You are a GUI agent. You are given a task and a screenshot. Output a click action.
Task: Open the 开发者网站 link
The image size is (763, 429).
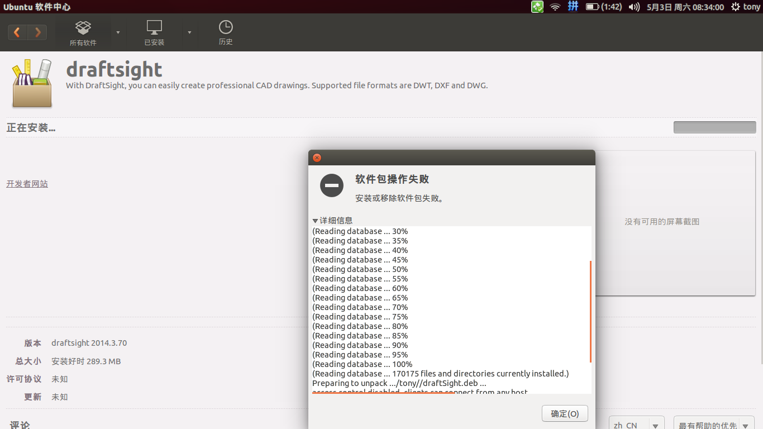click(27, 184)
